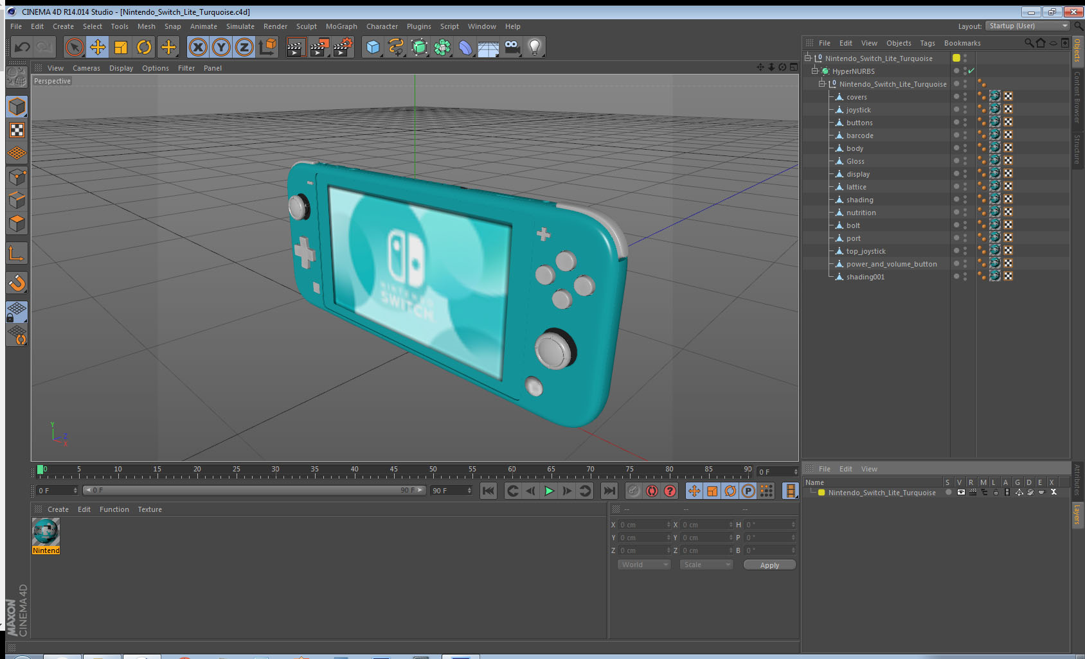Toggle the HyperNURBS enable checkmark
The height and width of the screenshot is (659, 1085).
coord(971,71)
